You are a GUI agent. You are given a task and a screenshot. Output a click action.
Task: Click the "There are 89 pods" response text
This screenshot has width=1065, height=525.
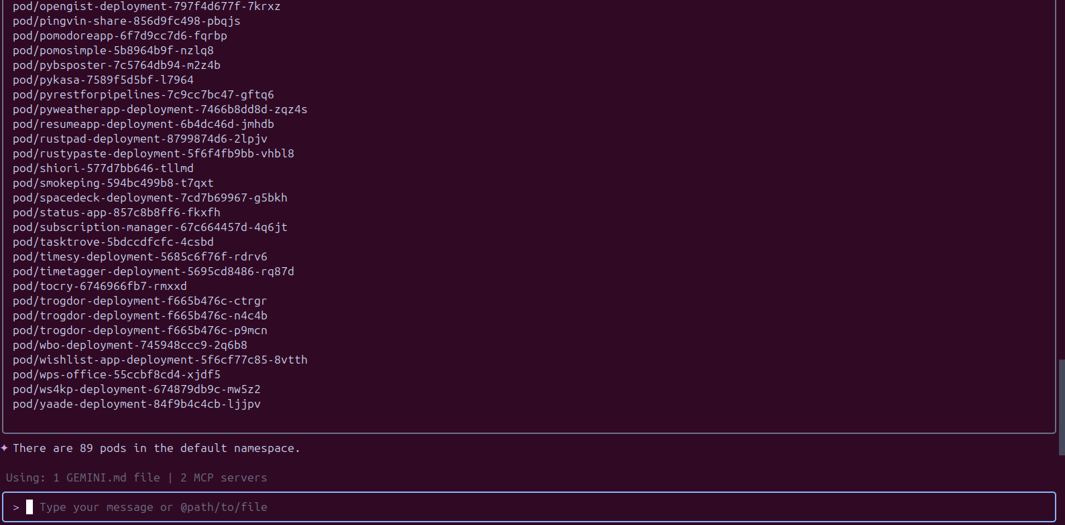156,448
